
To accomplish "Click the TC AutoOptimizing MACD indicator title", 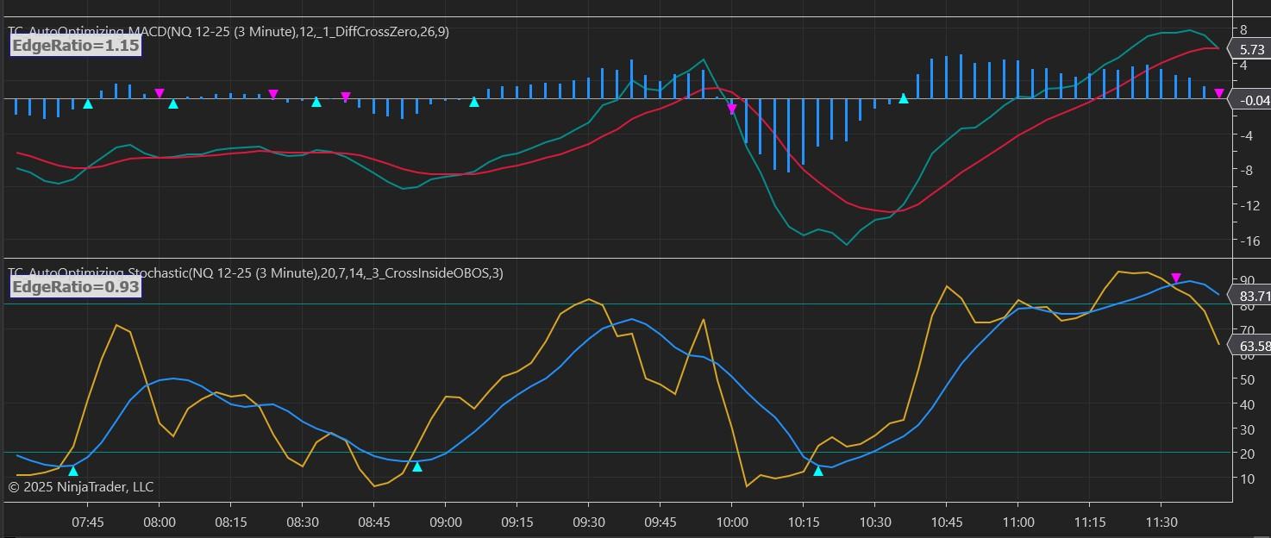I will pyautogui.click(x=229, y=32).
